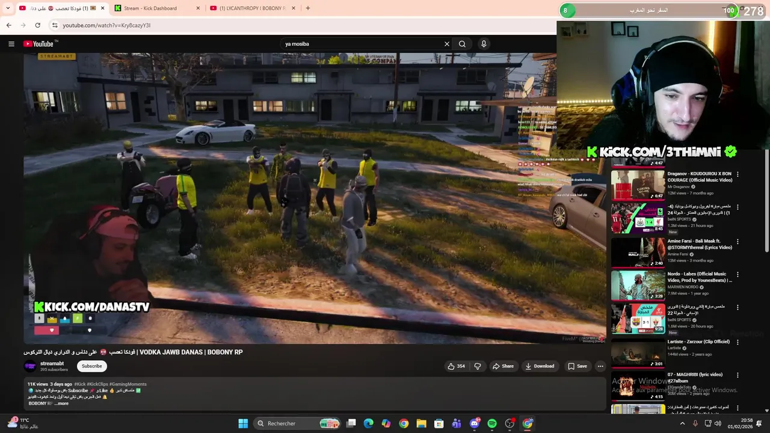Open Discord from the taskbar
This screenshot has height=433, width=770.
475,423
